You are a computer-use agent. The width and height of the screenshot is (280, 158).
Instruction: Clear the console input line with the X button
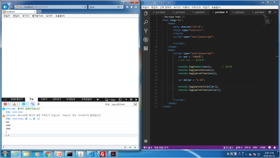(125, 147)
